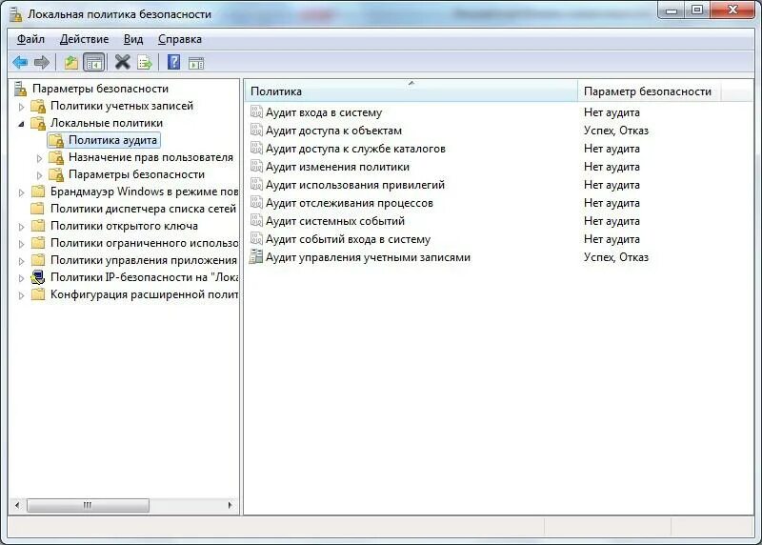Click the Export list toolbar icon
Screen dimensions: 762x545
click(145, 62)
